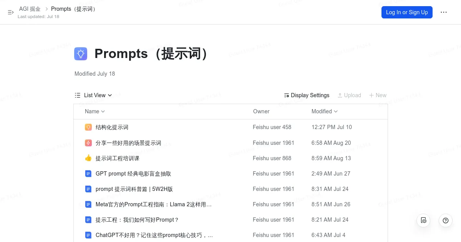
Task: Navigate to AGI 掘金 breadcrumb
Action: coord(30,8)
